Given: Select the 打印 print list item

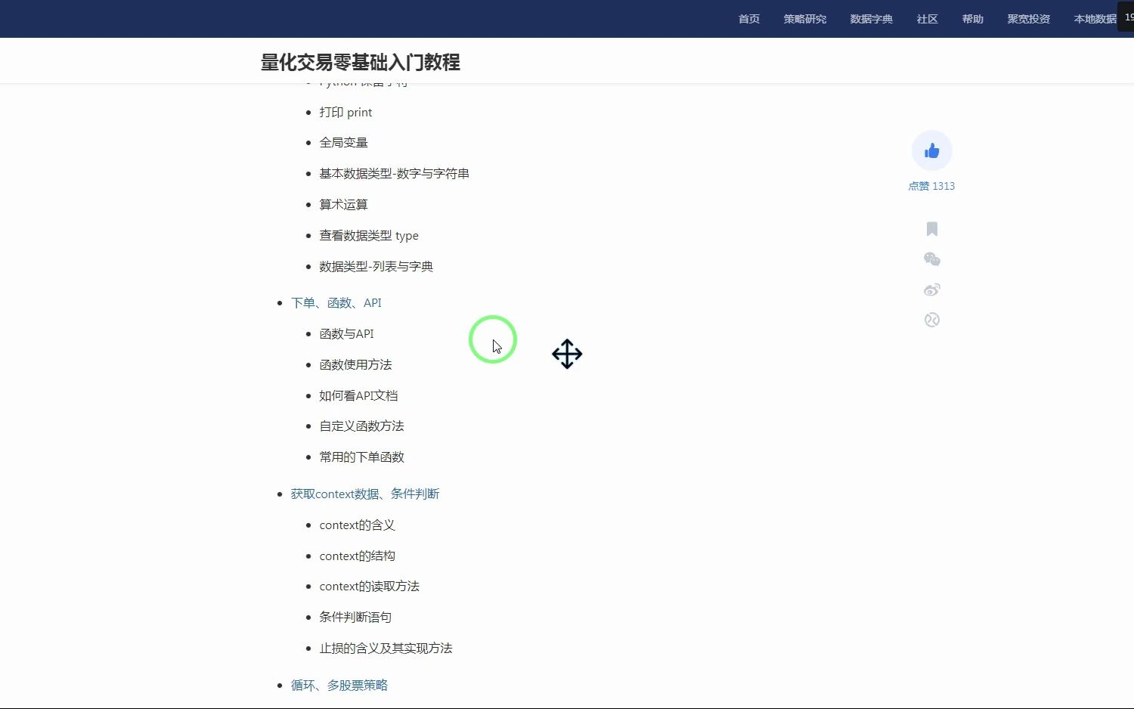Looking at the screenshot, I should point(345,113).
